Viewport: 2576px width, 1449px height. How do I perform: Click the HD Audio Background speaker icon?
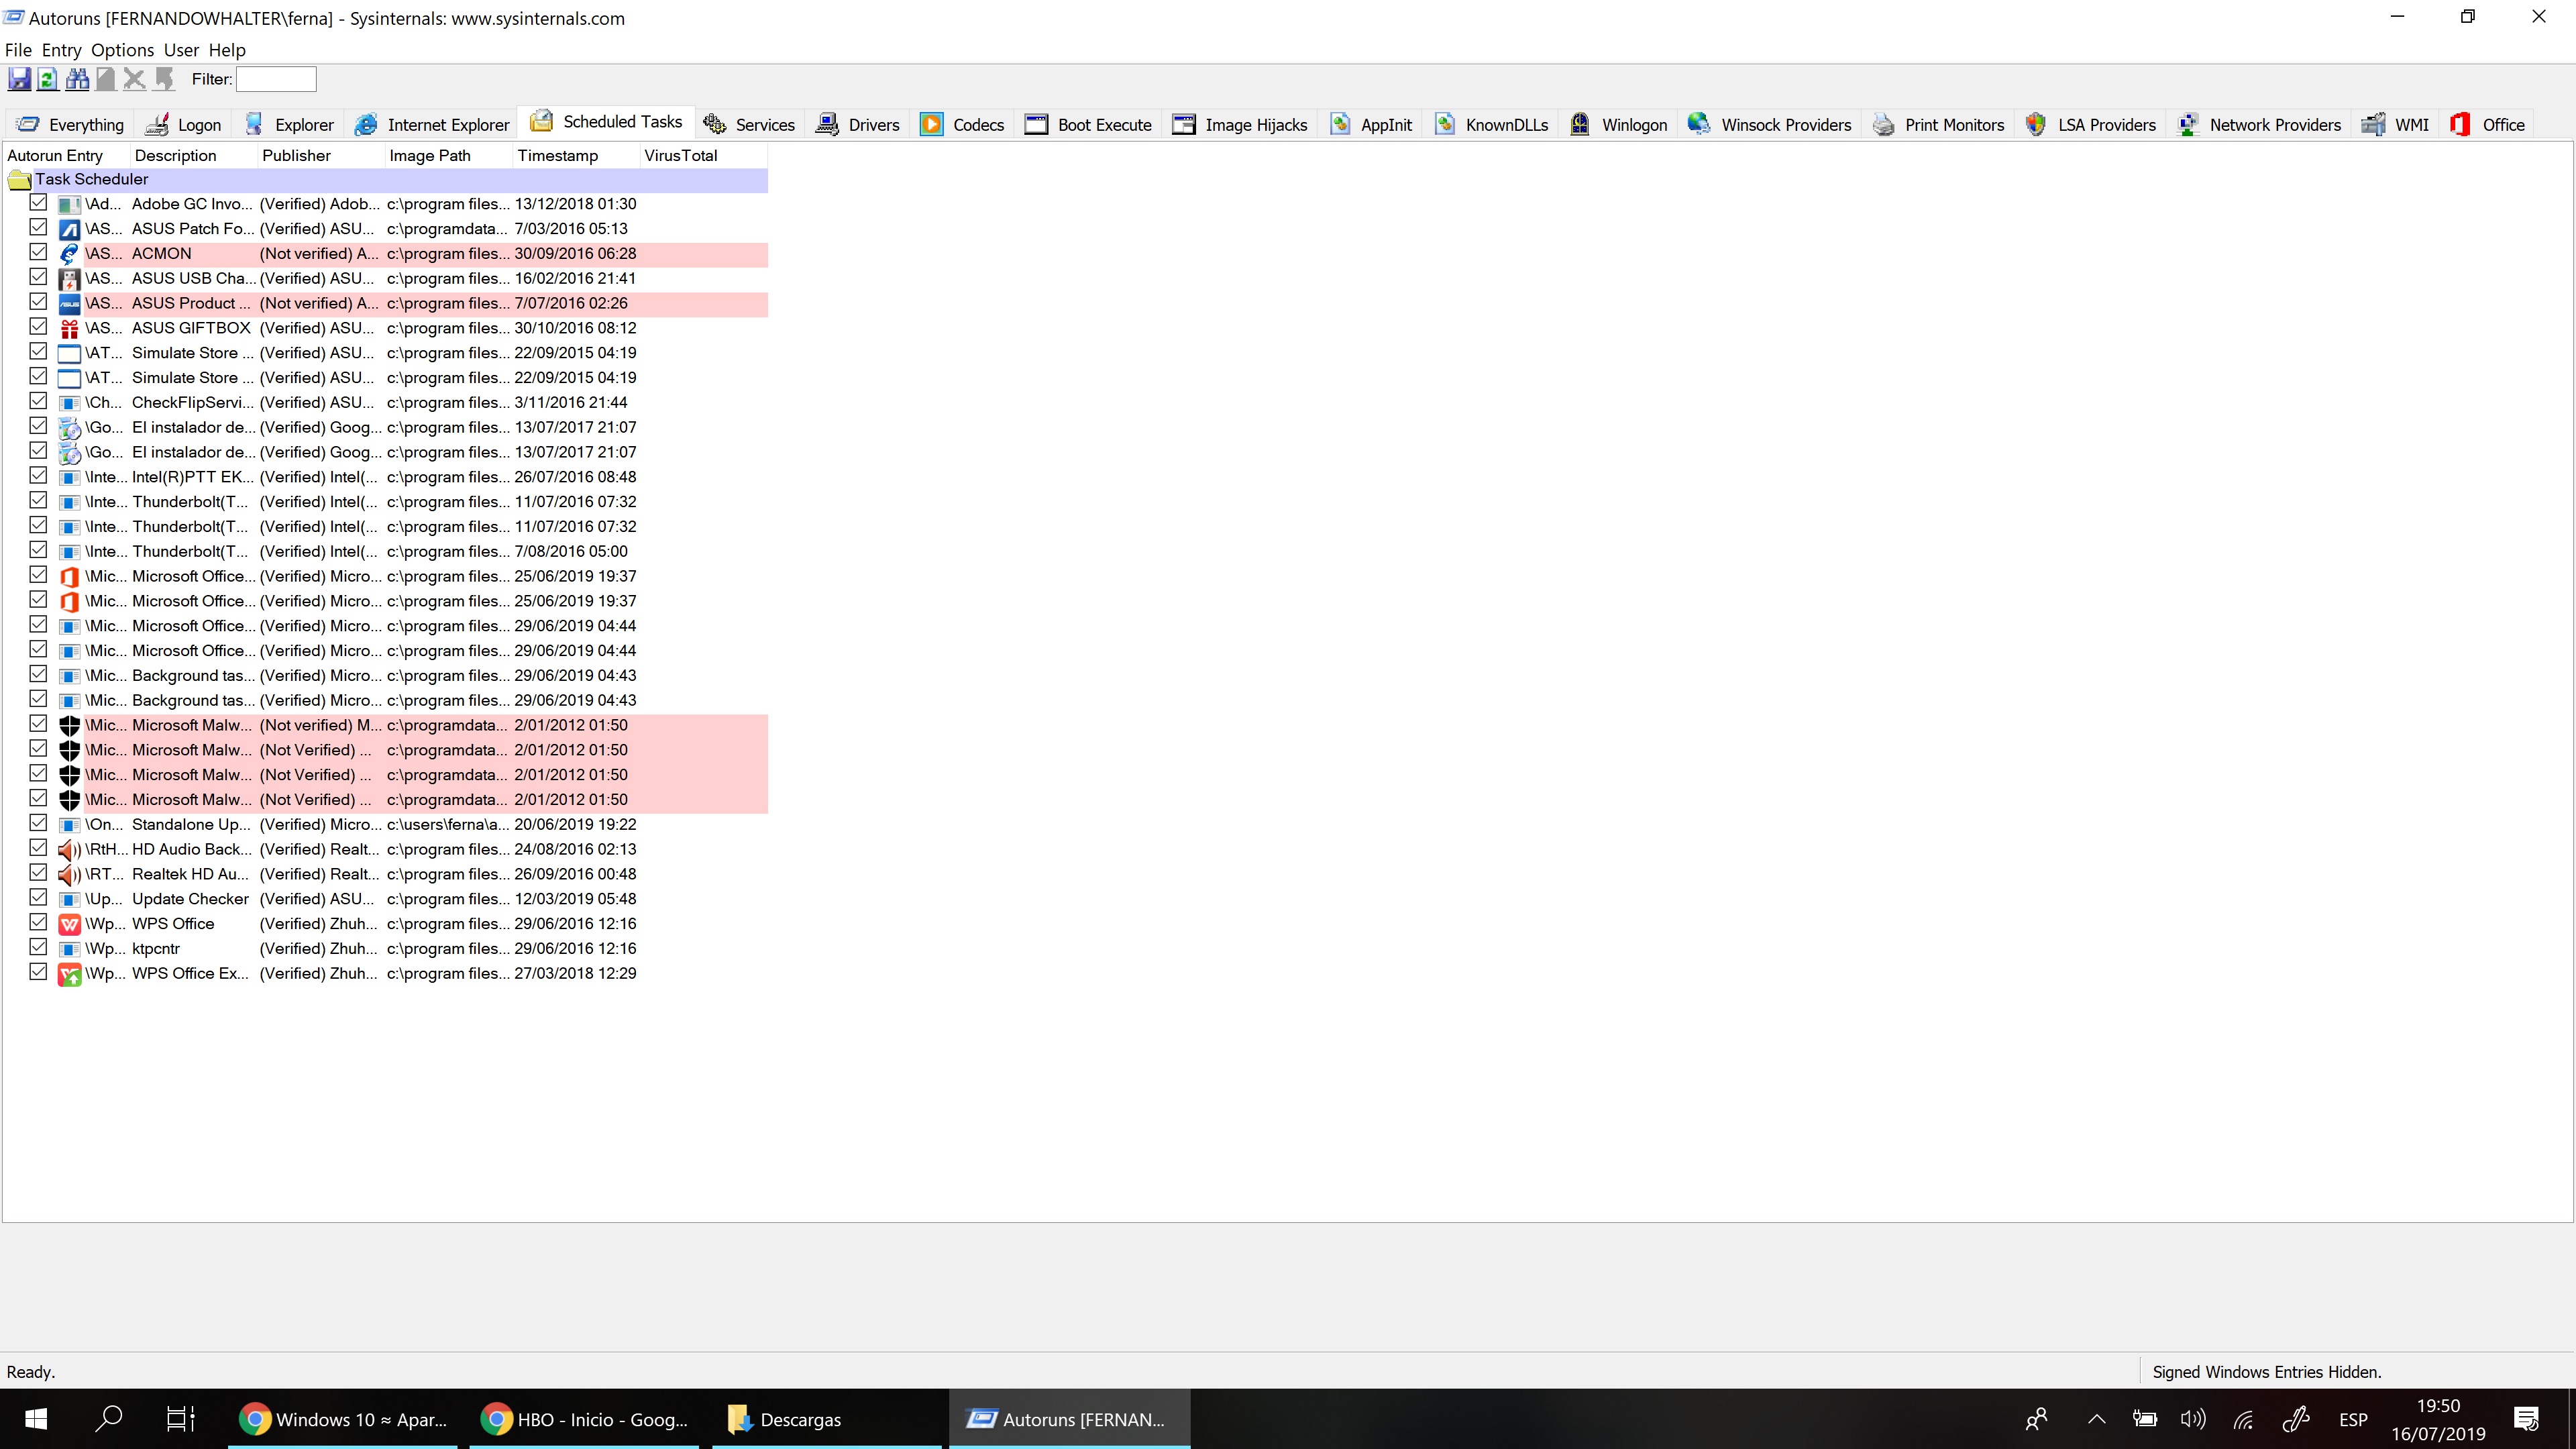[x=69, y=850]
